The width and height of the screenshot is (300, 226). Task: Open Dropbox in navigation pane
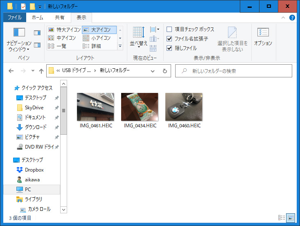coord(34,170)
